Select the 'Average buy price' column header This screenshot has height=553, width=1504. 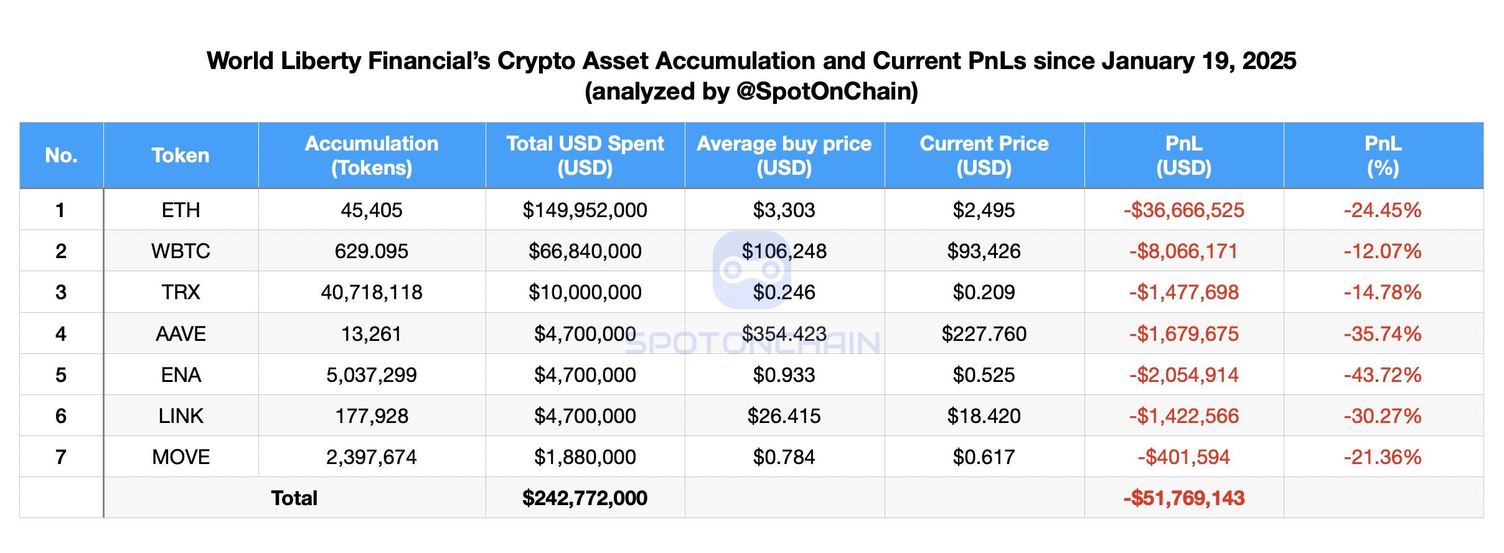pos(784,156)
